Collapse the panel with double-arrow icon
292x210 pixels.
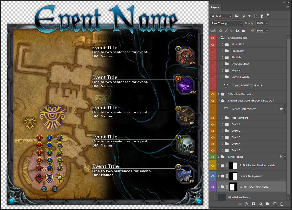(284, 2)
